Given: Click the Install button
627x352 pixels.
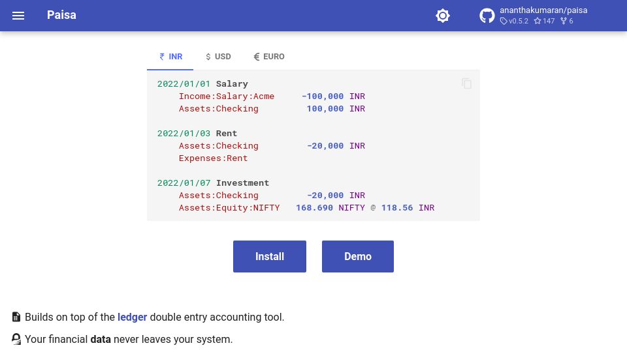Looking at the screenshot, I should (x=270, y=256).
